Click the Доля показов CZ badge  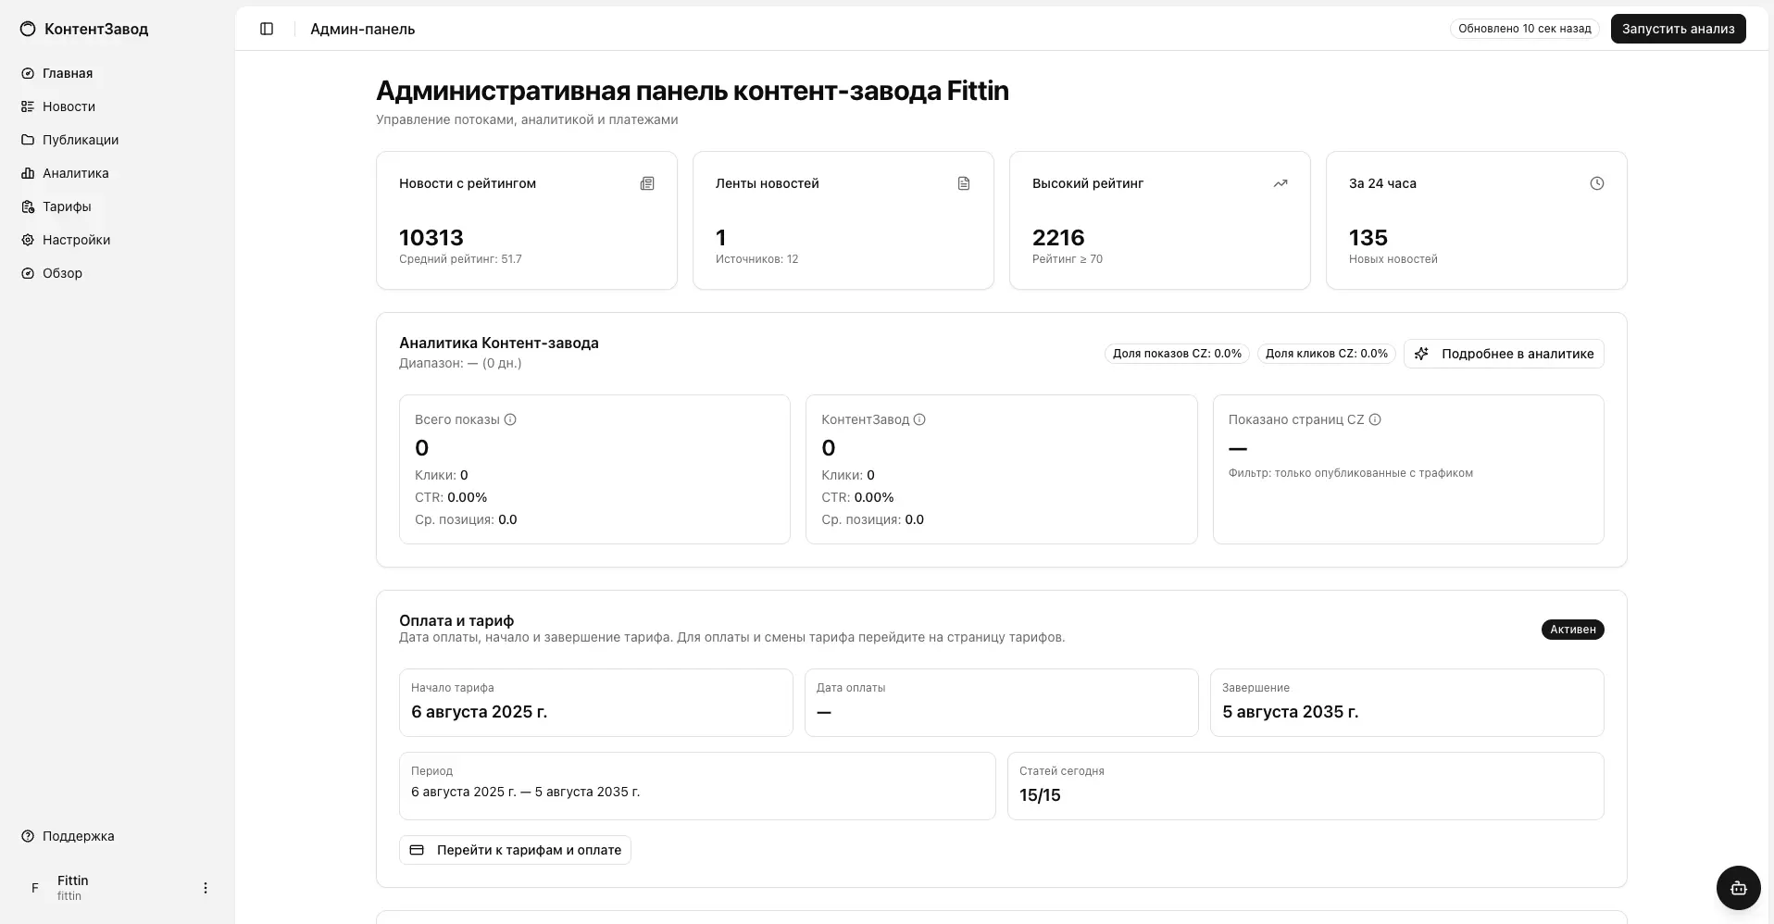click(x=1177, y=354)
